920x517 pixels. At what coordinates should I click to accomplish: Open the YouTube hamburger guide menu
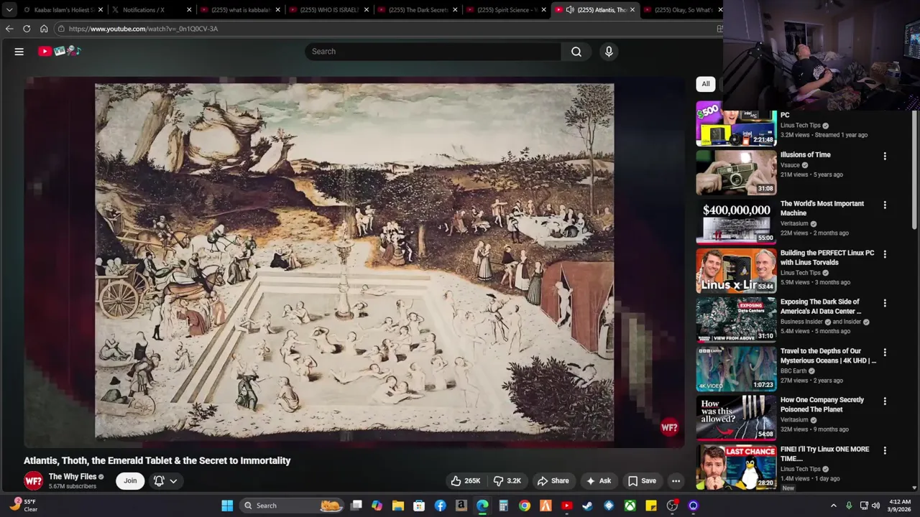click(x=19, y=51)
